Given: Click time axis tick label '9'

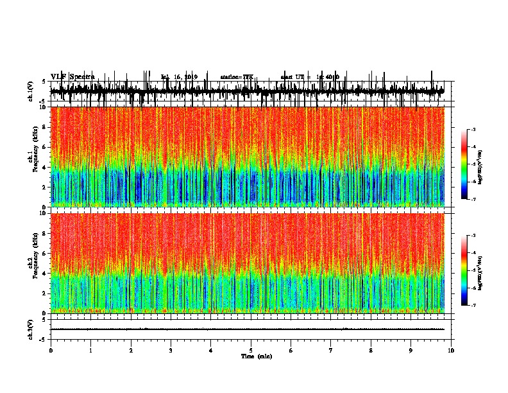Looking at the screenshot, I should pyautogui.click(x=411, y=351).
